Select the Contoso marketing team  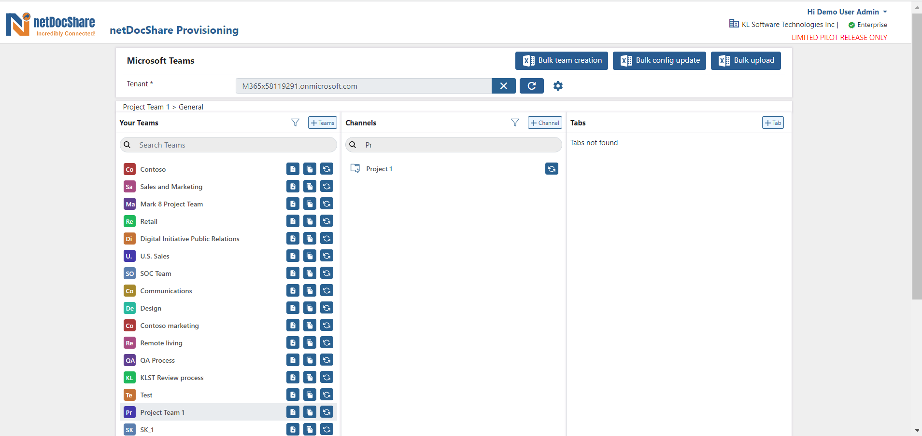[170, 326]
